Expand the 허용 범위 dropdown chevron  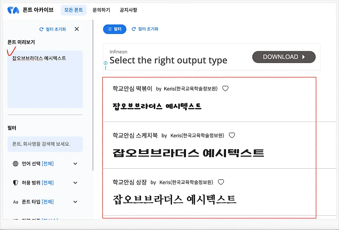click(x=75, y=183)
